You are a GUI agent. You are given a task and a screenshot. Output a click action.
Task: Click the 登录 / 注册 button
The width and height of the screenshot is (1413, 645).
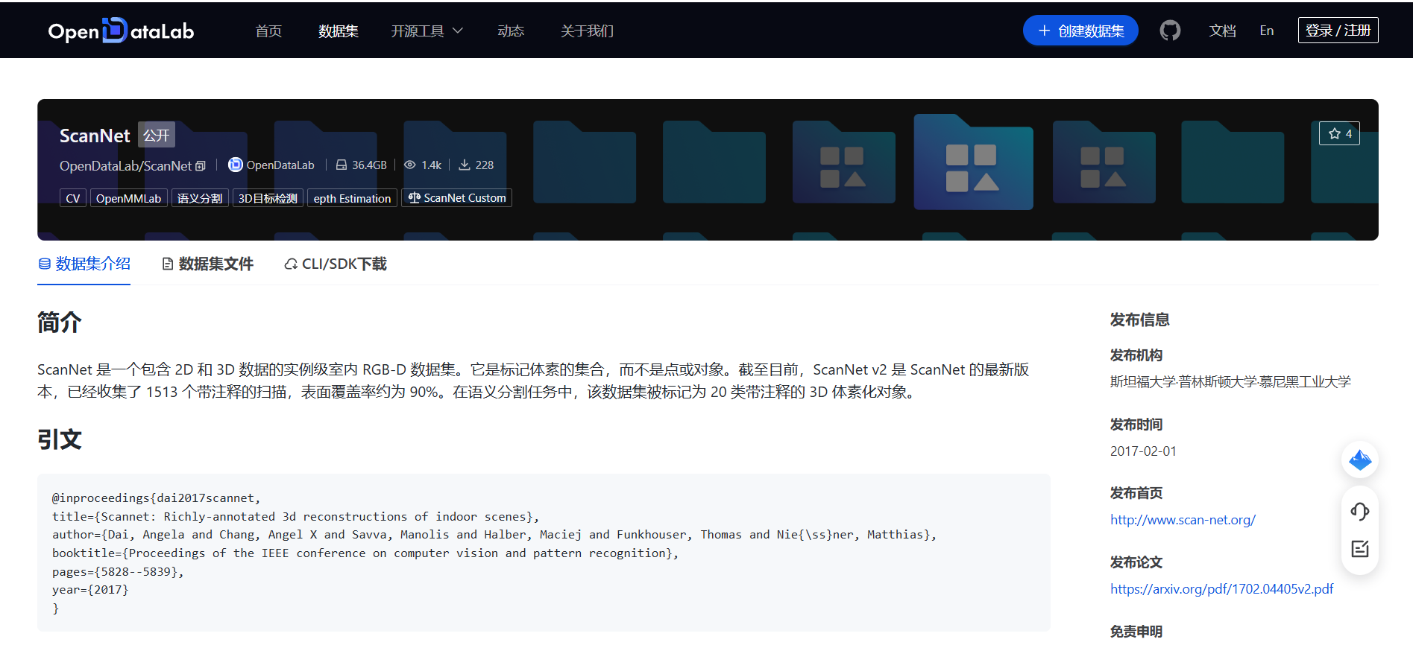coord(1338,31)
